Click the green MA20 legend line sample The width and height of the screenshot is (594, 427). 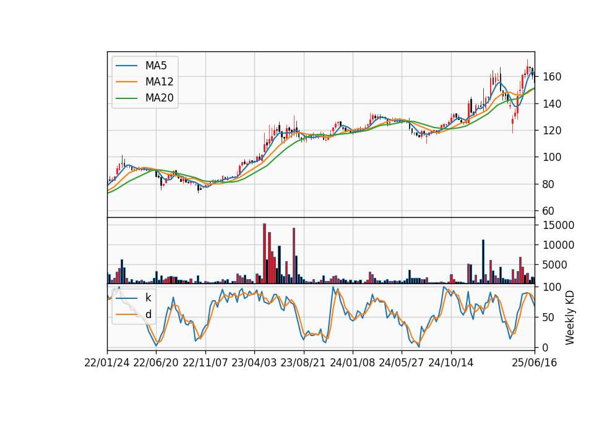126,98
